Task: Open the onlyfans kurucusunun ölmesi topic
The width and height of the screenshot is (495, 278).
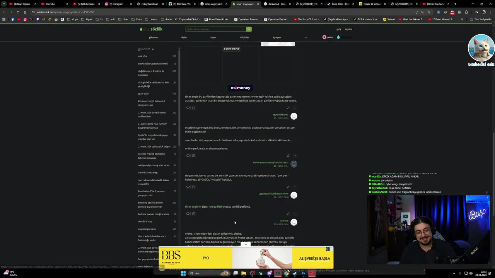Action: [x=153, y=64]
